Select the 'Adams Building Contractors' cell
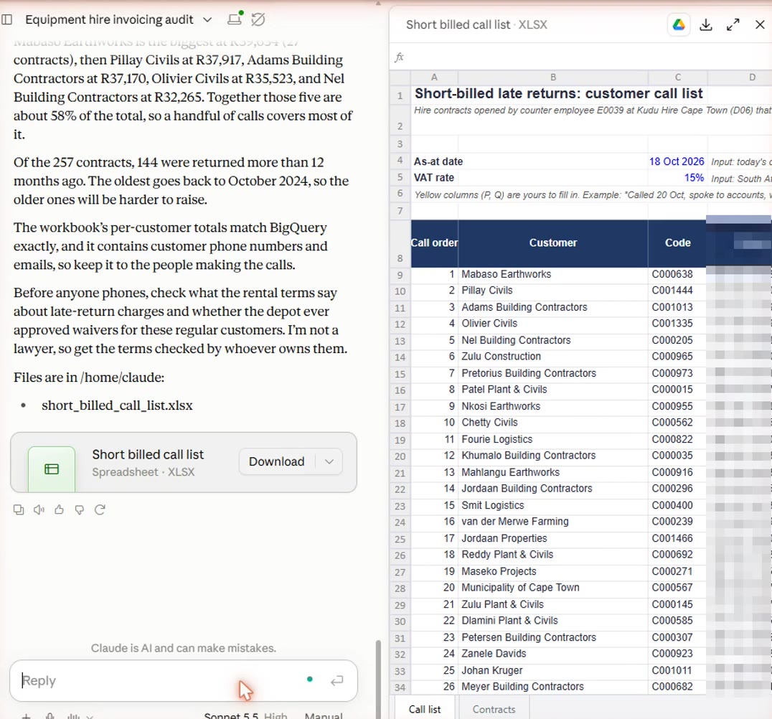Viewport: 772px width, 719px height. pyautogui.click(x=553, y=307)
